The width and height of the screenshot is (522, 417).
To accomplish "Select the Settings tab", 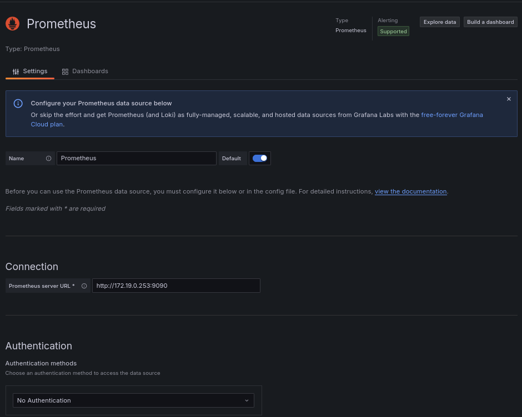I will click(30, 71).
